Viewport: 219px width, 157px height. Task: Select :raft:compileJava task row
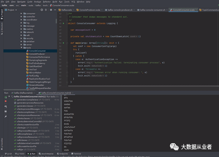(x=36, y=134)
